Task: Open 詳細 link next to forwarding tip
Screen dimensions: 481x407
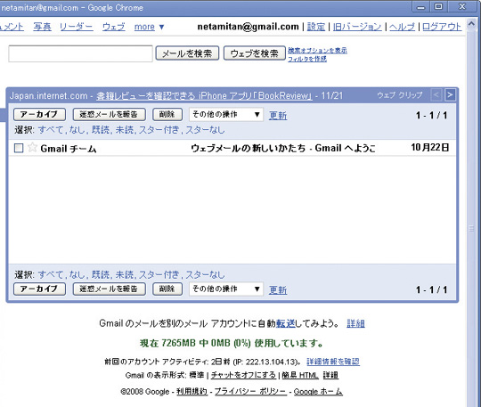Action: [355, 323]
